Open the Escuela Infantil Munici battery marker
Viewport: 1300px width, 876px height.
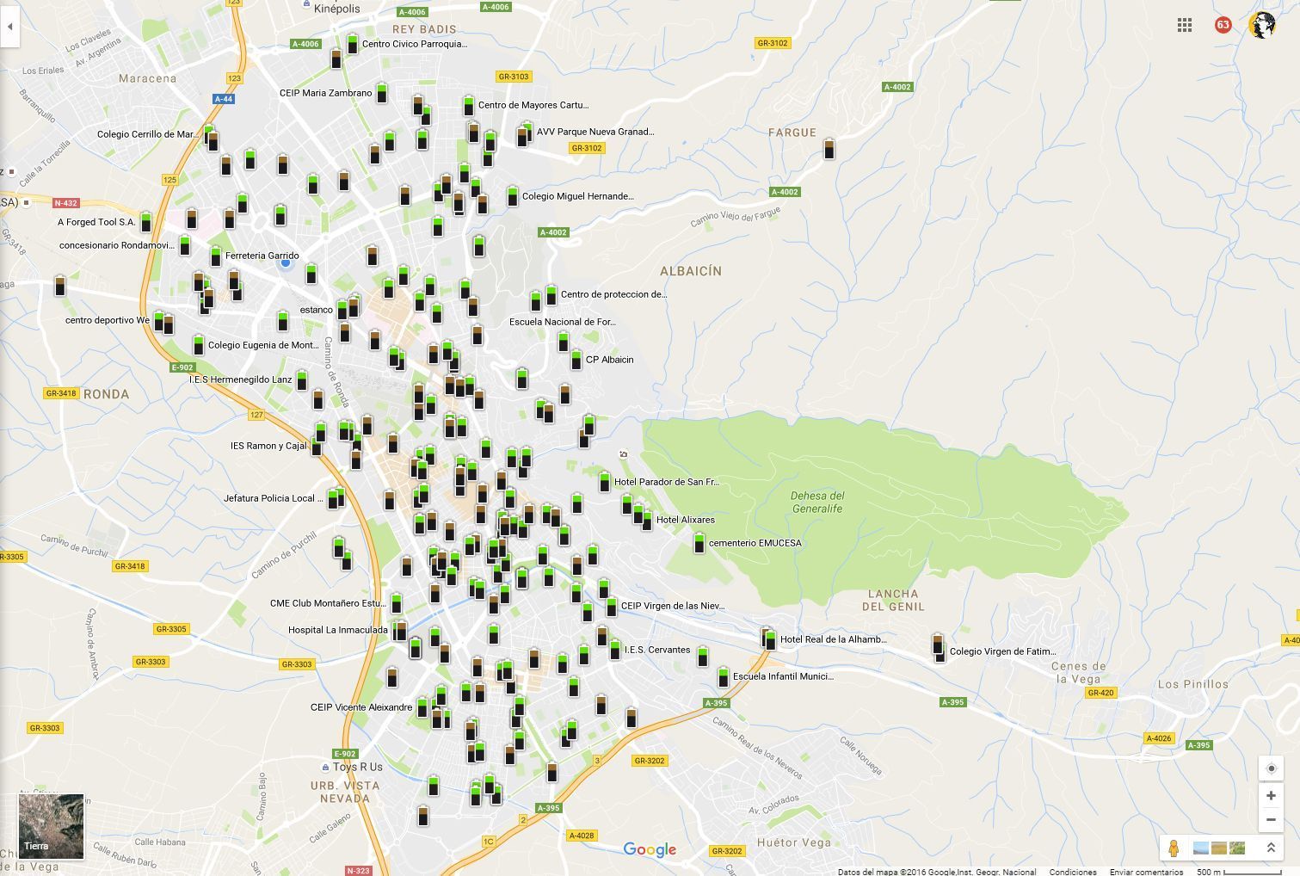point(724,676)
